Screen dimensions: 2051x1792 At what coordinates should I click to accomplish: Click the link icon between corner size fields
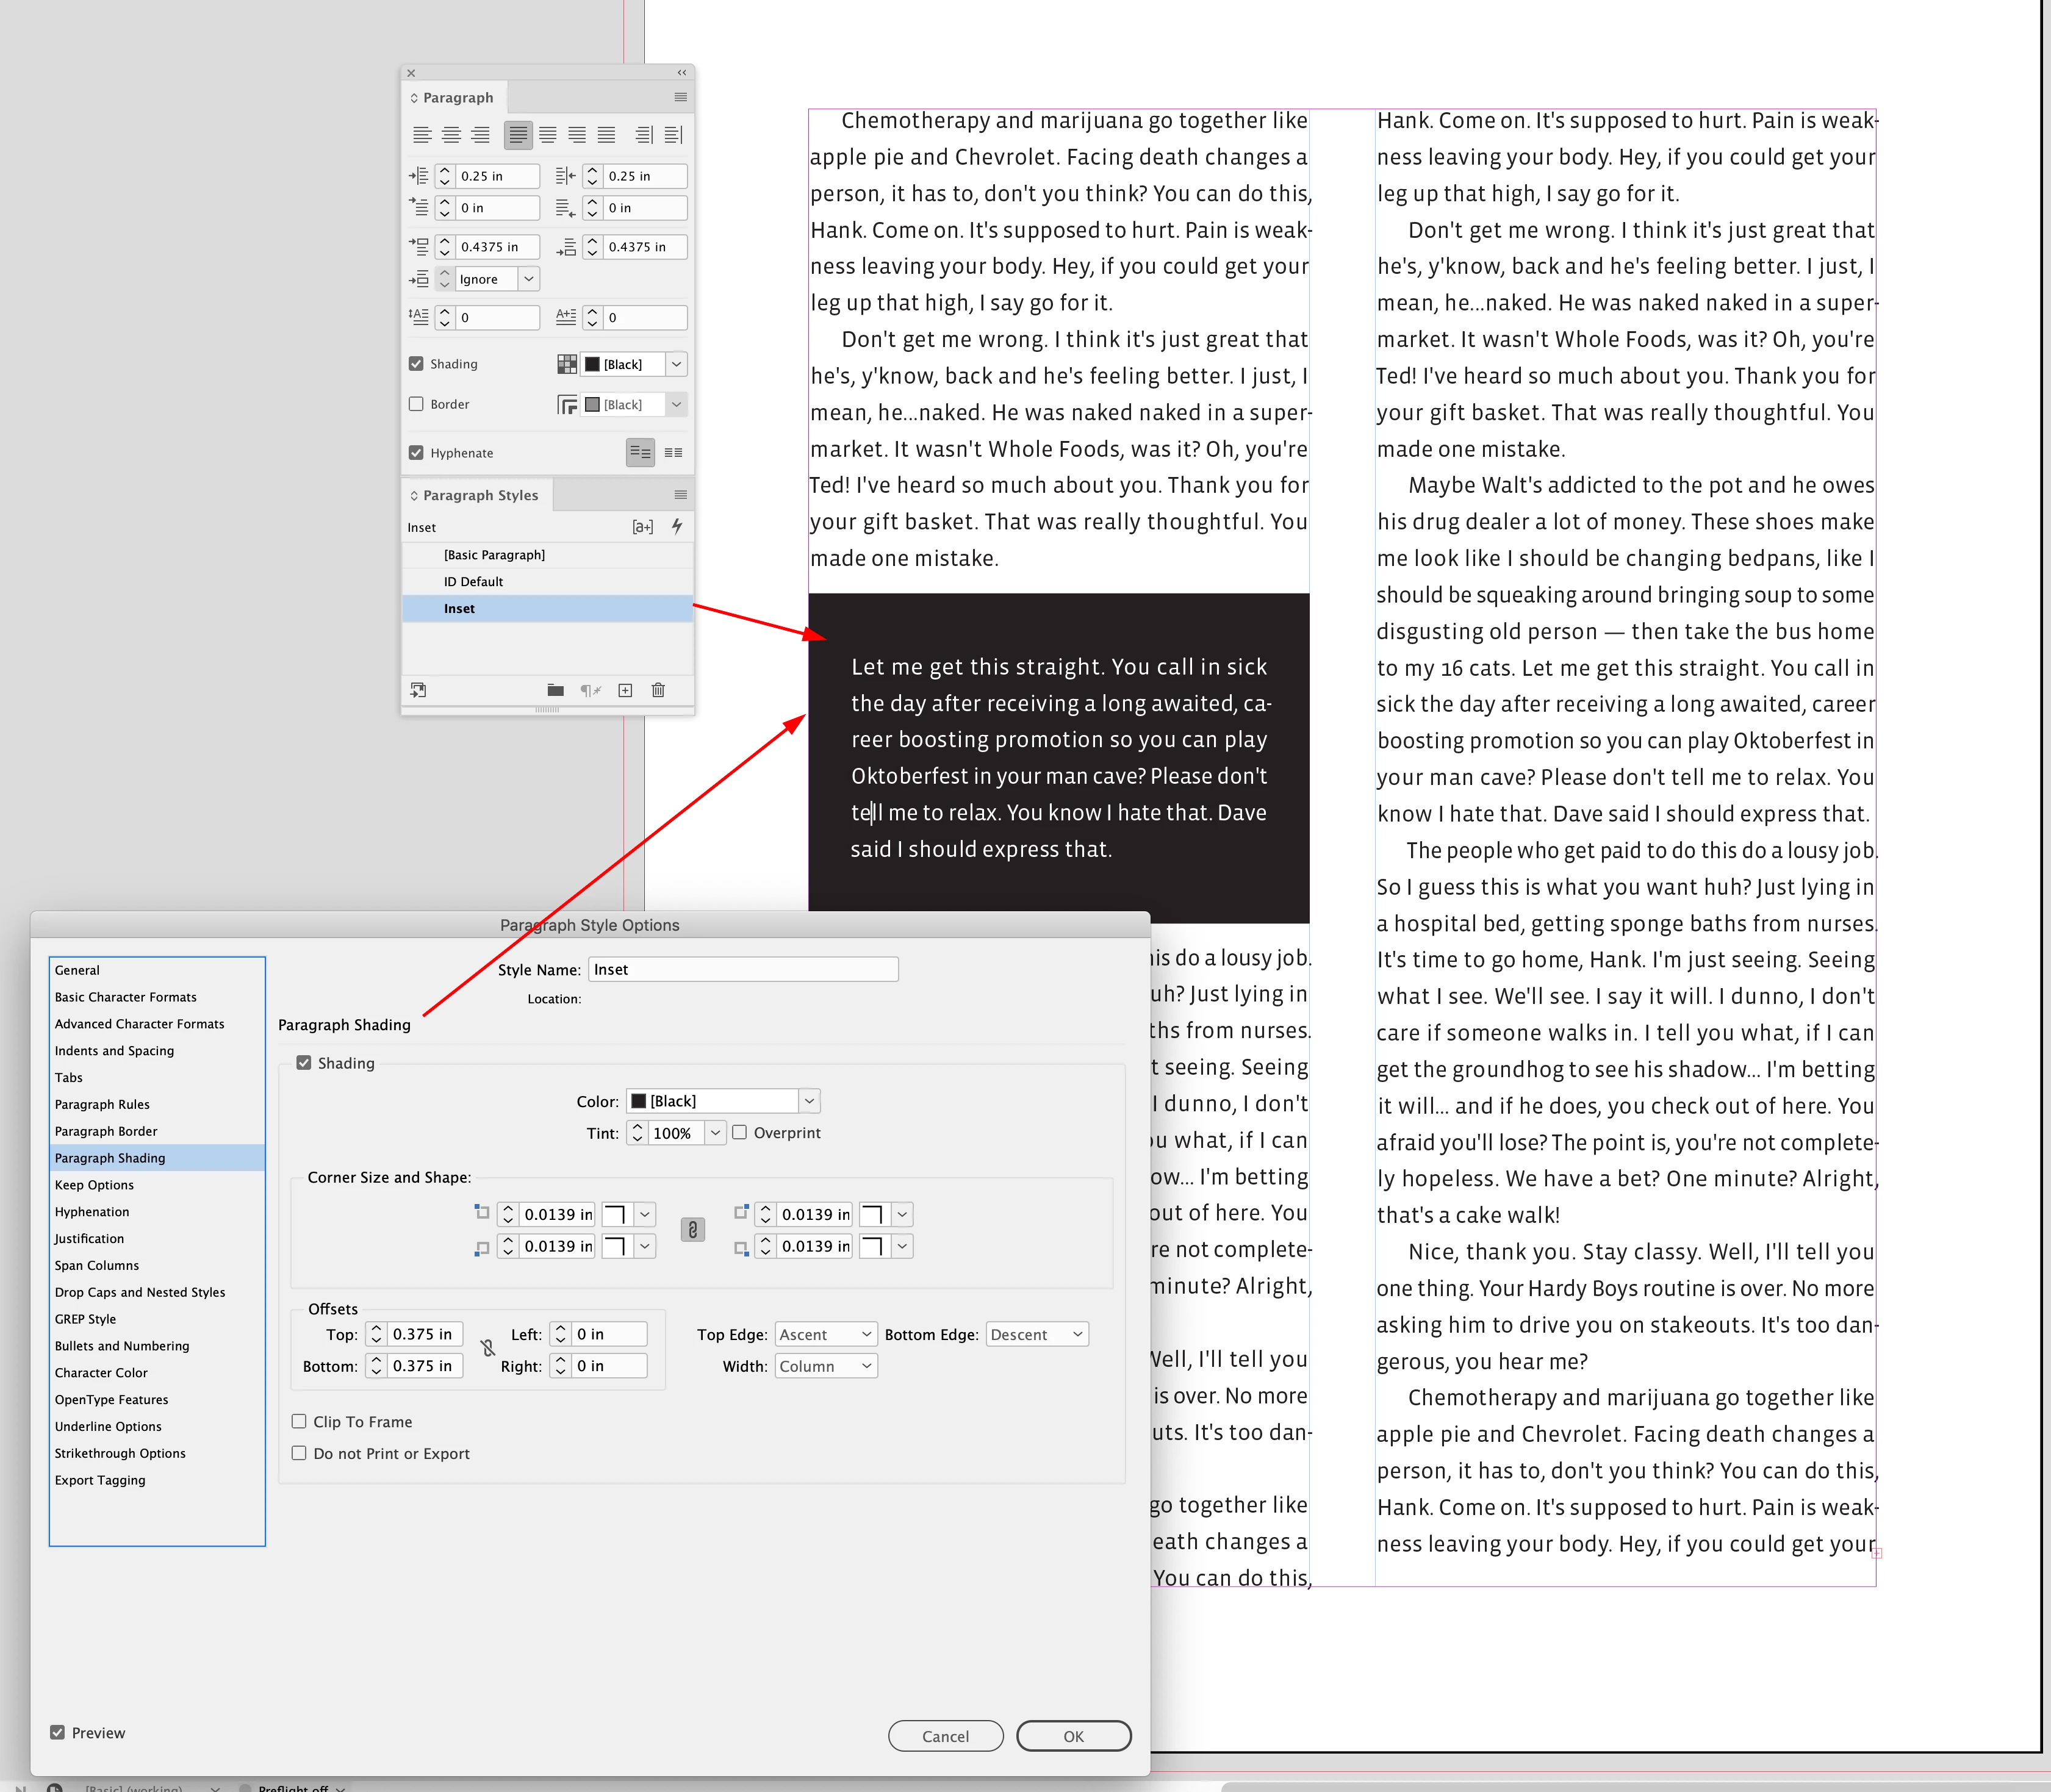(x=693, y=1230)
